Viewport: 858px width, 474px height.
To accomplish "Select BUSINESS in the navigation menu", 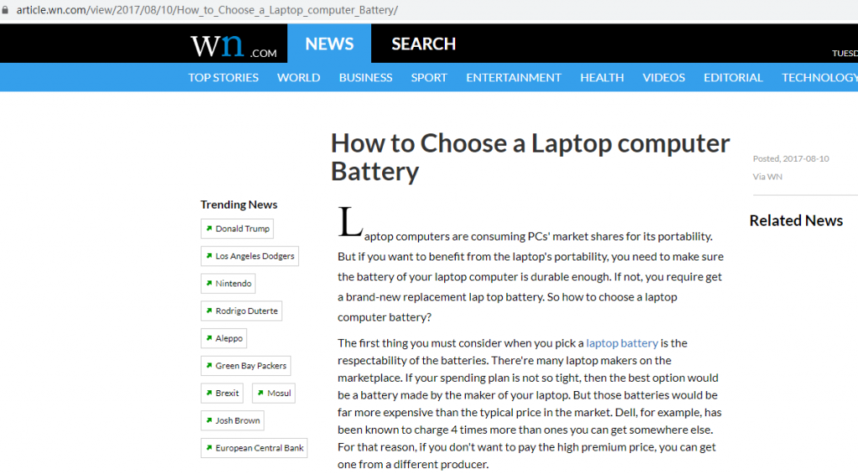I will [x=365, y=77].
